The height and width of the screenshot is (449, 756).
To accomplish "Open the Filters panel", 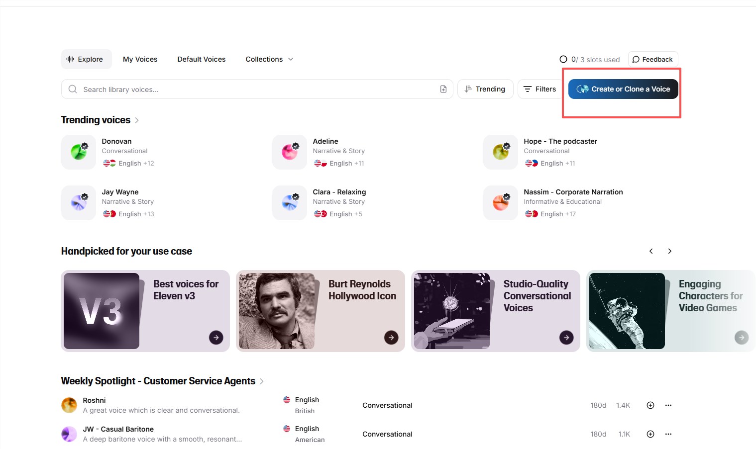I will tap(540, 89).
